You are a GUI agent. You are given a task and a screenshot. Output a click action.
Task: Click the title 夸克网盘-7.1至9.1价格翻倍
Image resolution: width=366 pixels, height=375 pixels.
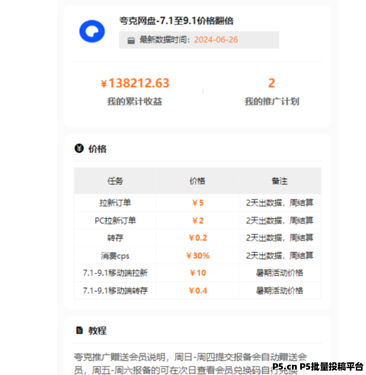[176, 21]
